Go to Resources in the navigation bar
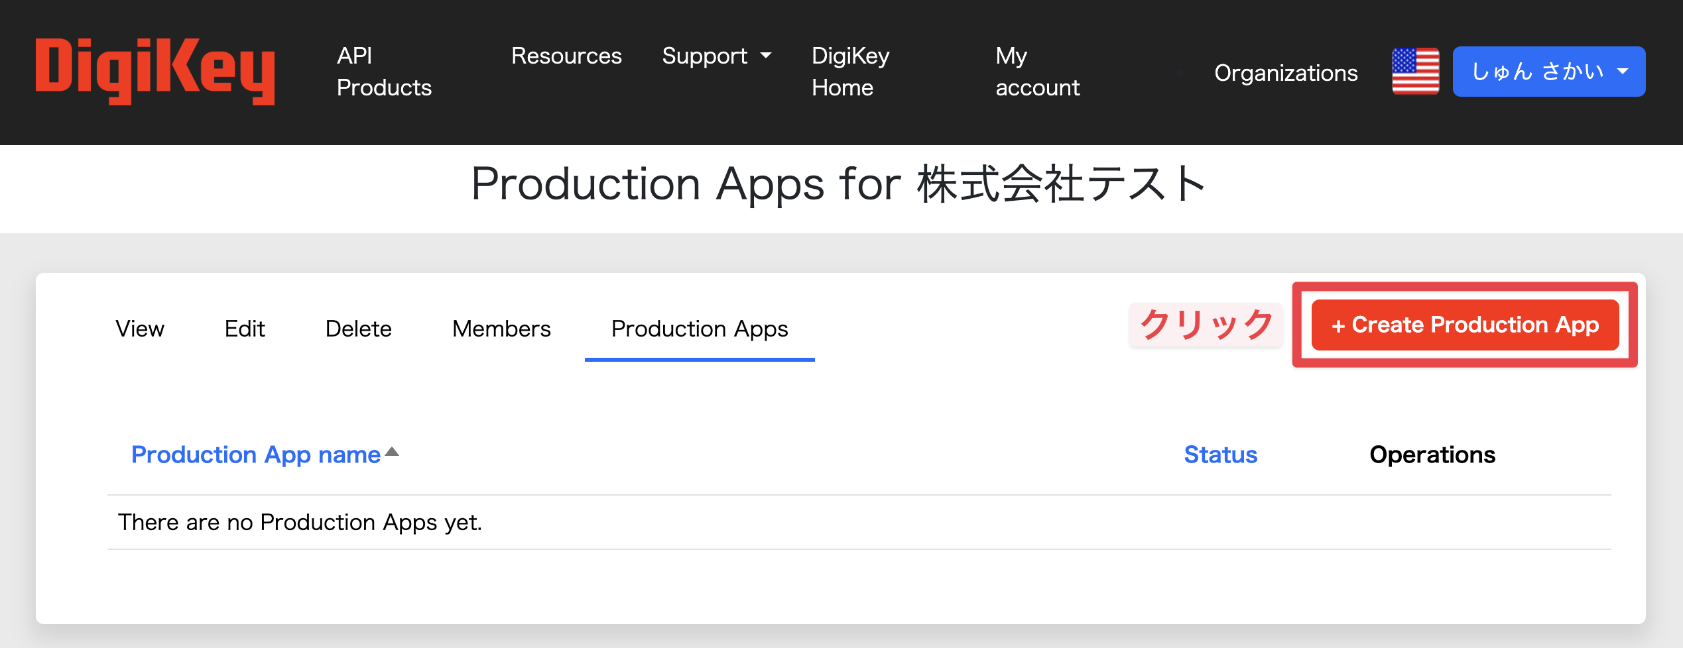Image resolution: width=1683 pixels, height=648 pixels. (566, 56)
